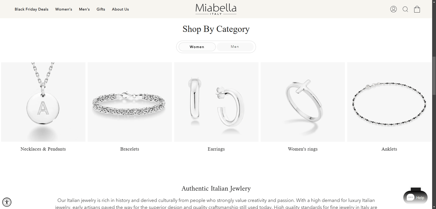The height and width of the screenshot is (209, 436).
Task: Click the About Us menu item
Action: (120, 9)
